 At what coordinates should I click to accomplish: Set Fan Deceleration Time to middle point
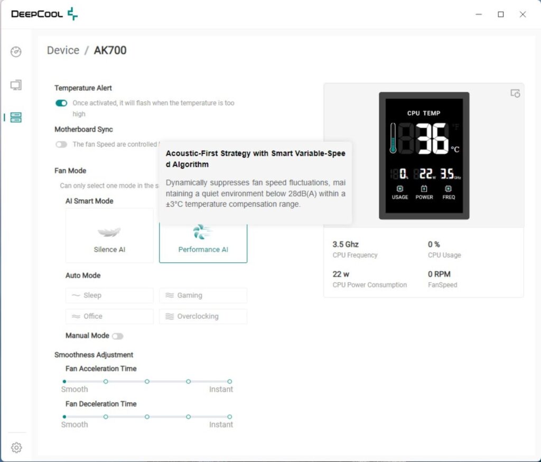(x=147, y=417)
